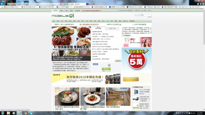Open the GPS category in navigation bar
The height and width of the screenshot is (115, 205).
coord(62,21)
